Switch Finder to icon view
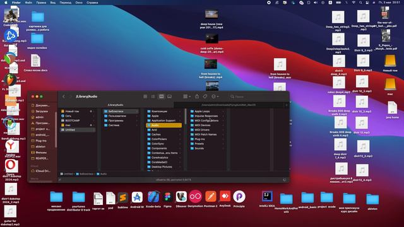Image resolution: width=404 pixels, height=227 pixels. click(145, 96)
